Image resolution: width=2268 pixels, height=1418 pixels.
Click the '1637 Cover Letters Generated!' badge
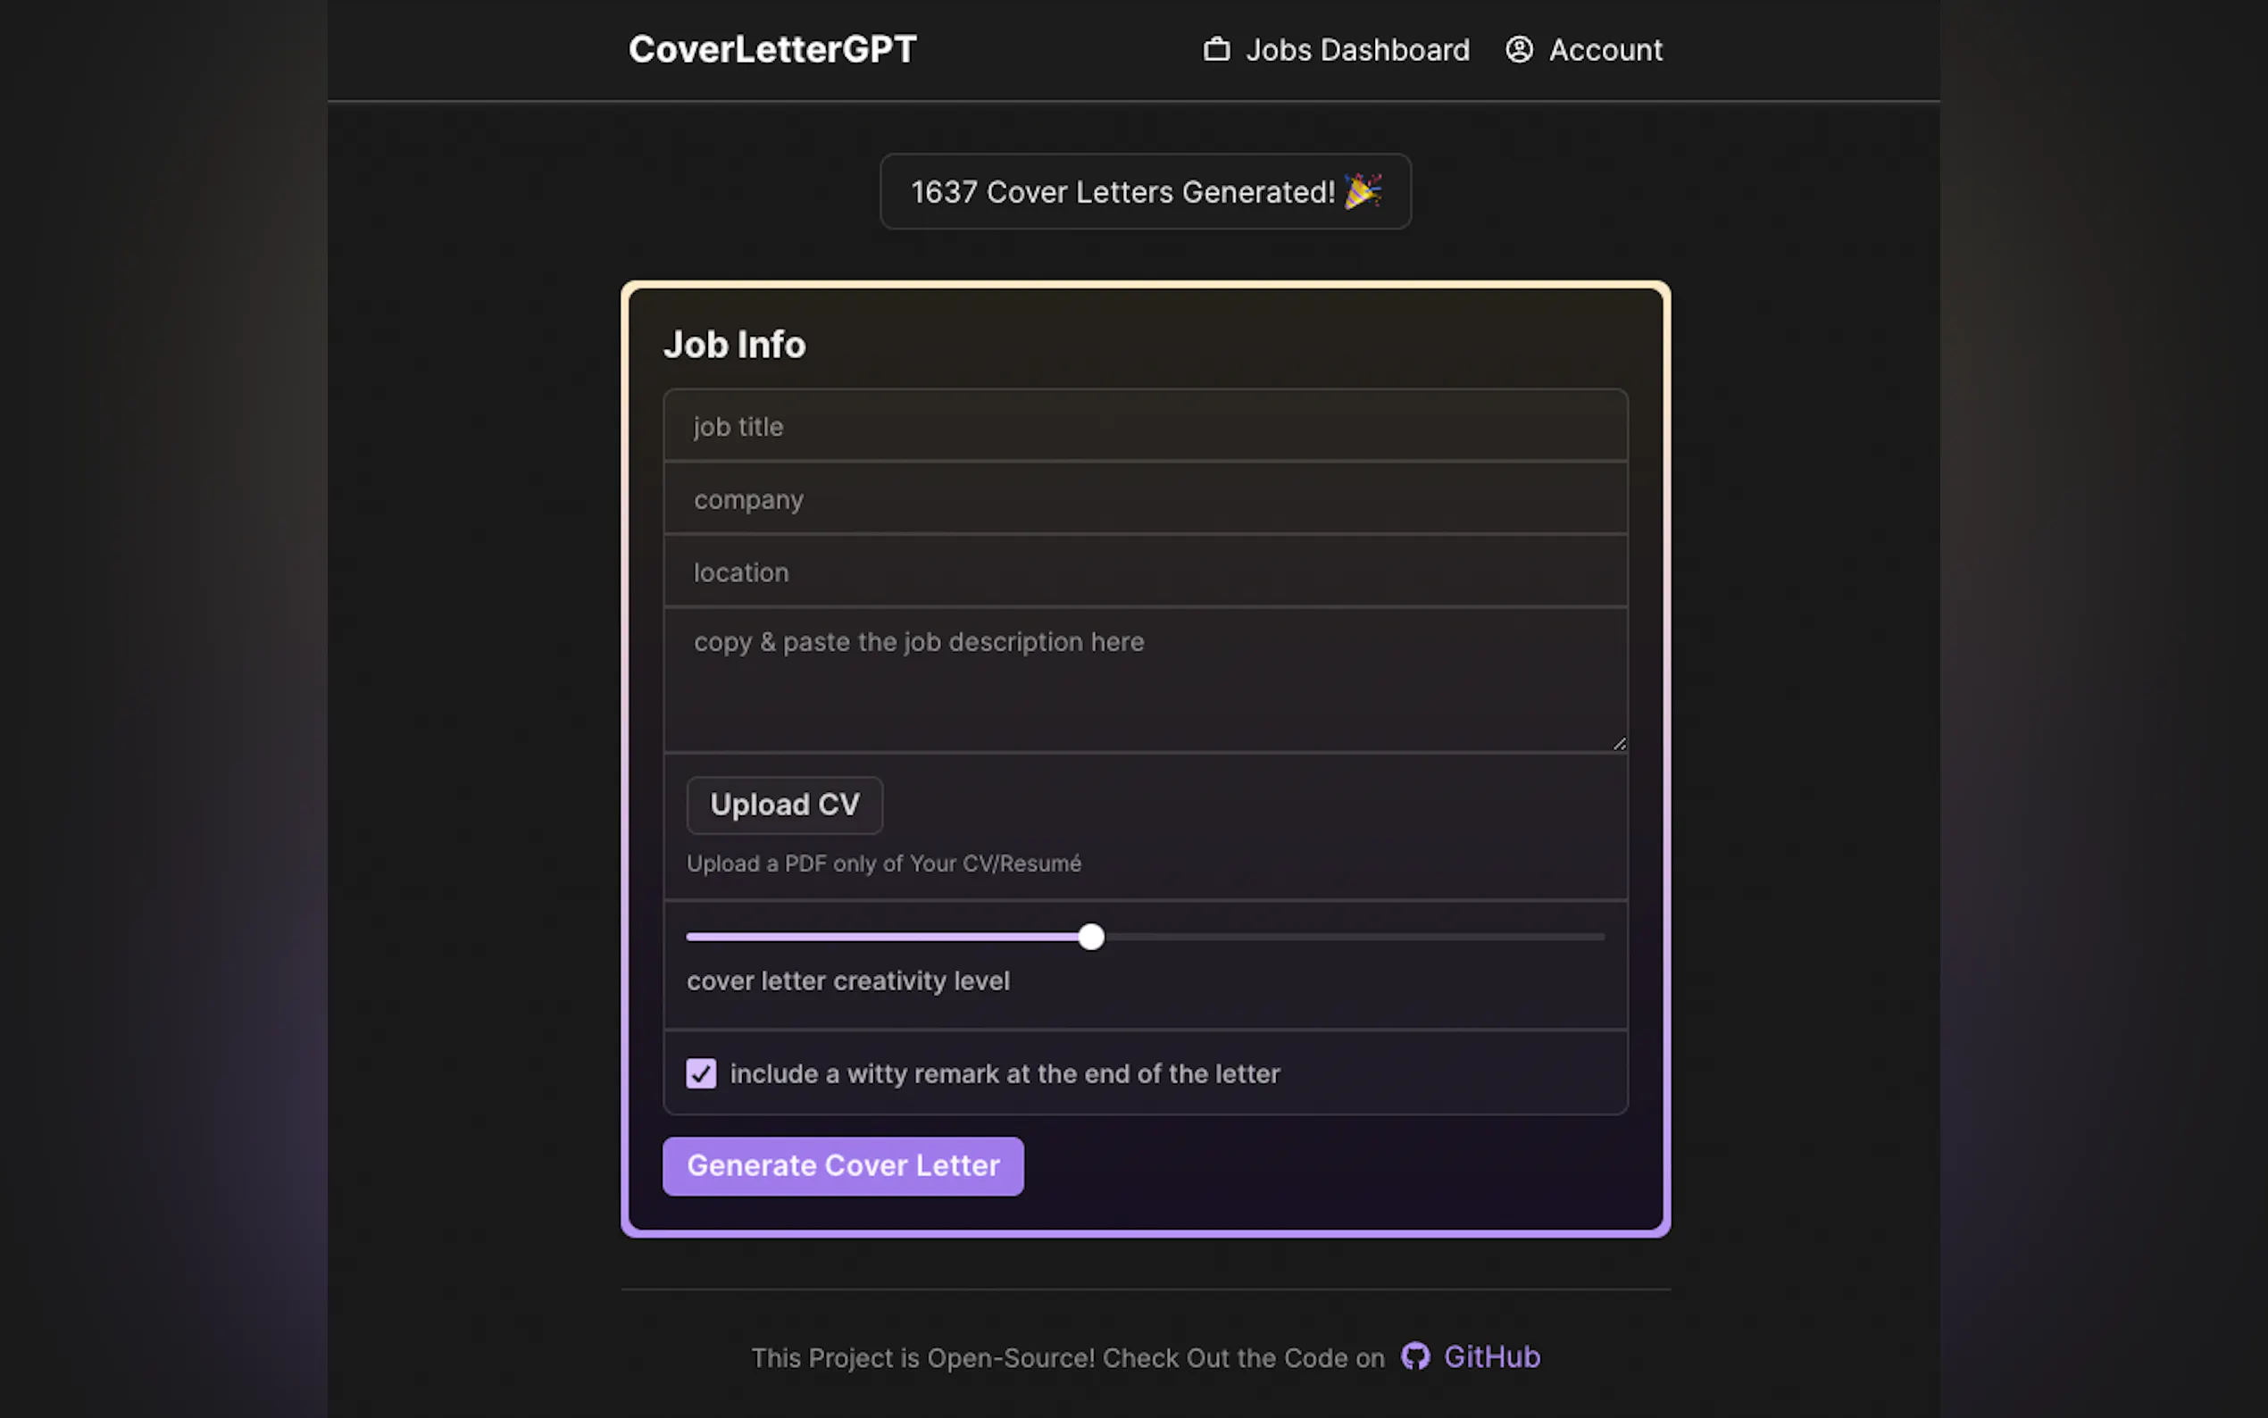click(1122, 191)
